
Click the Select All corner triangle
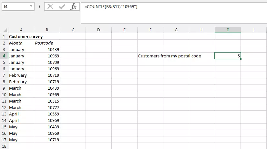click(4, 30)
